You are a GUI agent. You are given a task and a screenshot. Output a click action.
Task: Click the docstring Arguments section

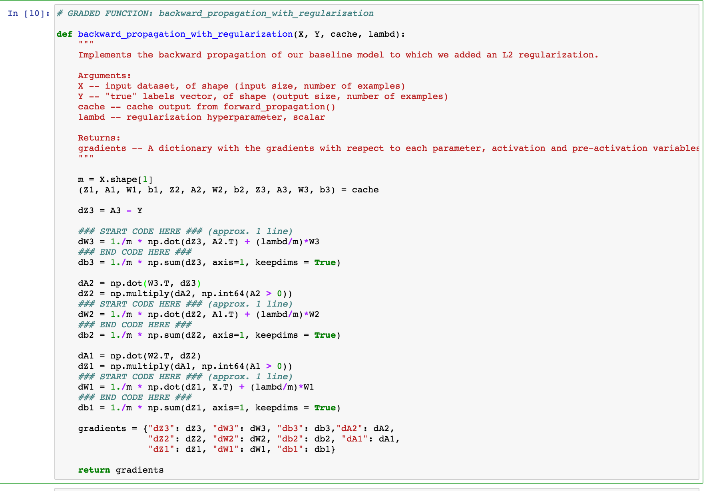click(103, 75)
